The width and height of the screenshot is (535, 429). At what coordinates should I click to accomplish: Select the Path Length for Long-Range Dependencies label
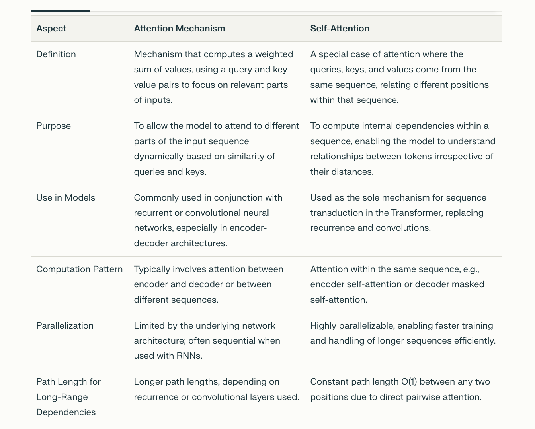(x=68, y=397)
